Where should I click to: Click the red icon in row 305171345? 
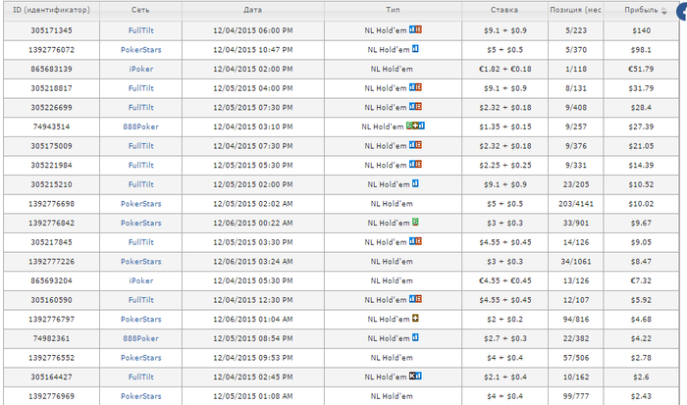click(x=419, y=29)
